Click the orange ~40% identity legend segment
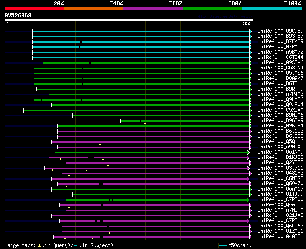Screen dimensions: 306x249 tap(94, 9)
